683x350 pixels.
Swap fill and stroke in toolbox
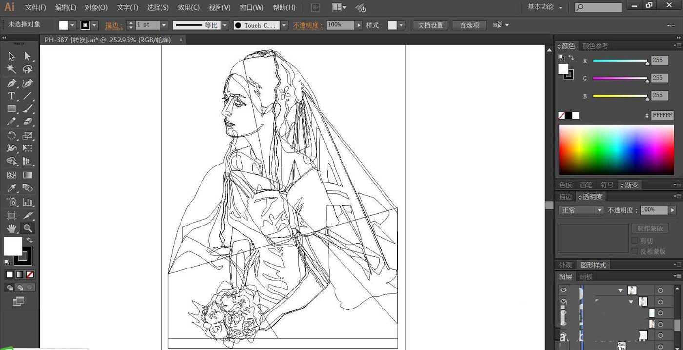(30, 240)
